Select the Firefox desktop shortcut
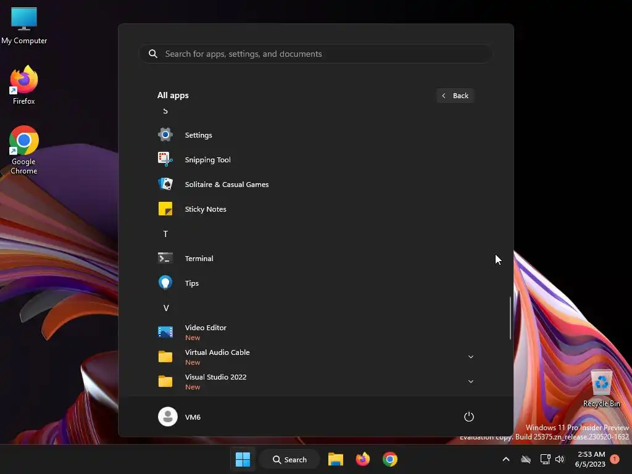Viewport: 632px width, 474px height. 24,85
